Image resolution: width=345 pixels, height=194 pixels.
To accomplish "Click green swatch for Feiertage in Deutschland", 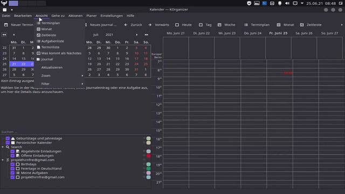I will coord(149,169).
